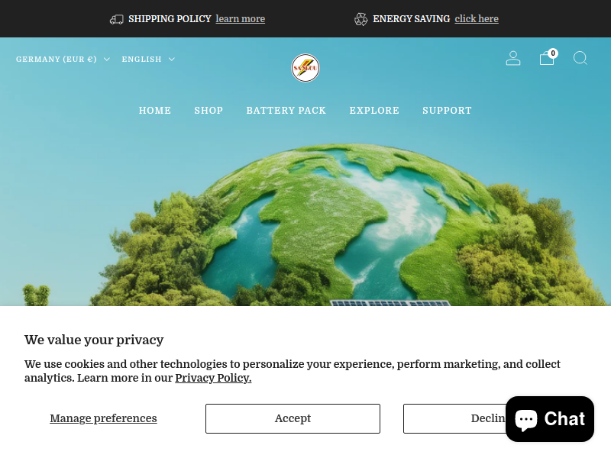611x458 pixels.
Task: Click the shipping truck icon
Action: click(117, 19)
